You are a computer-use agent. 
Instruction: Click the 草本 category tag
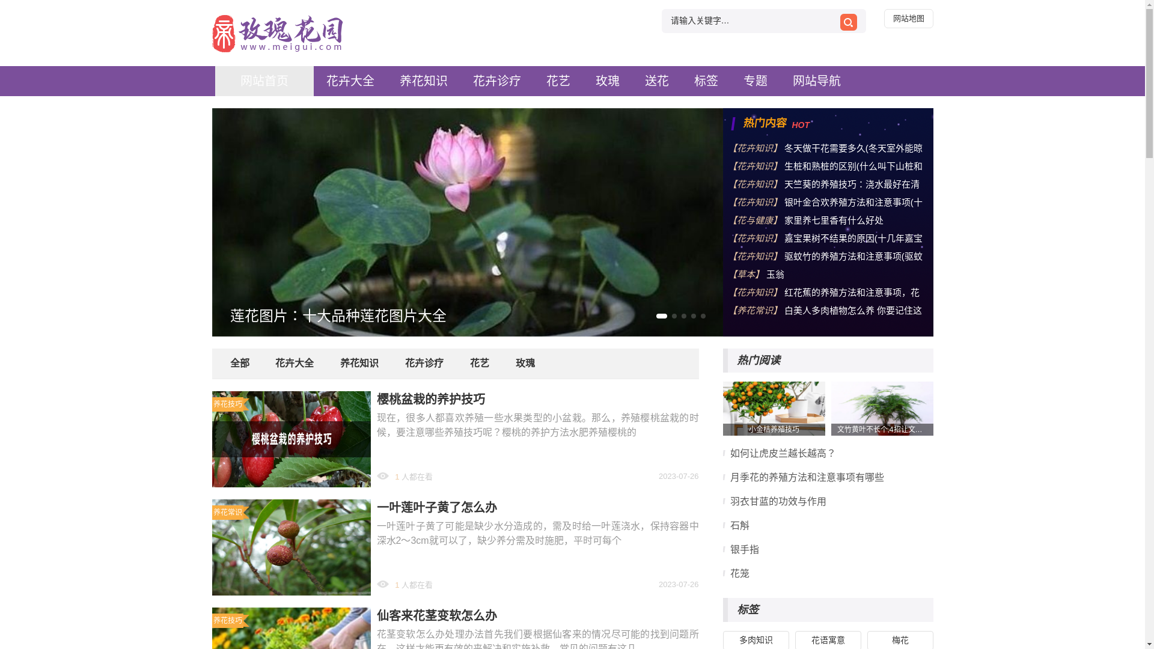(x=746, y=275)
